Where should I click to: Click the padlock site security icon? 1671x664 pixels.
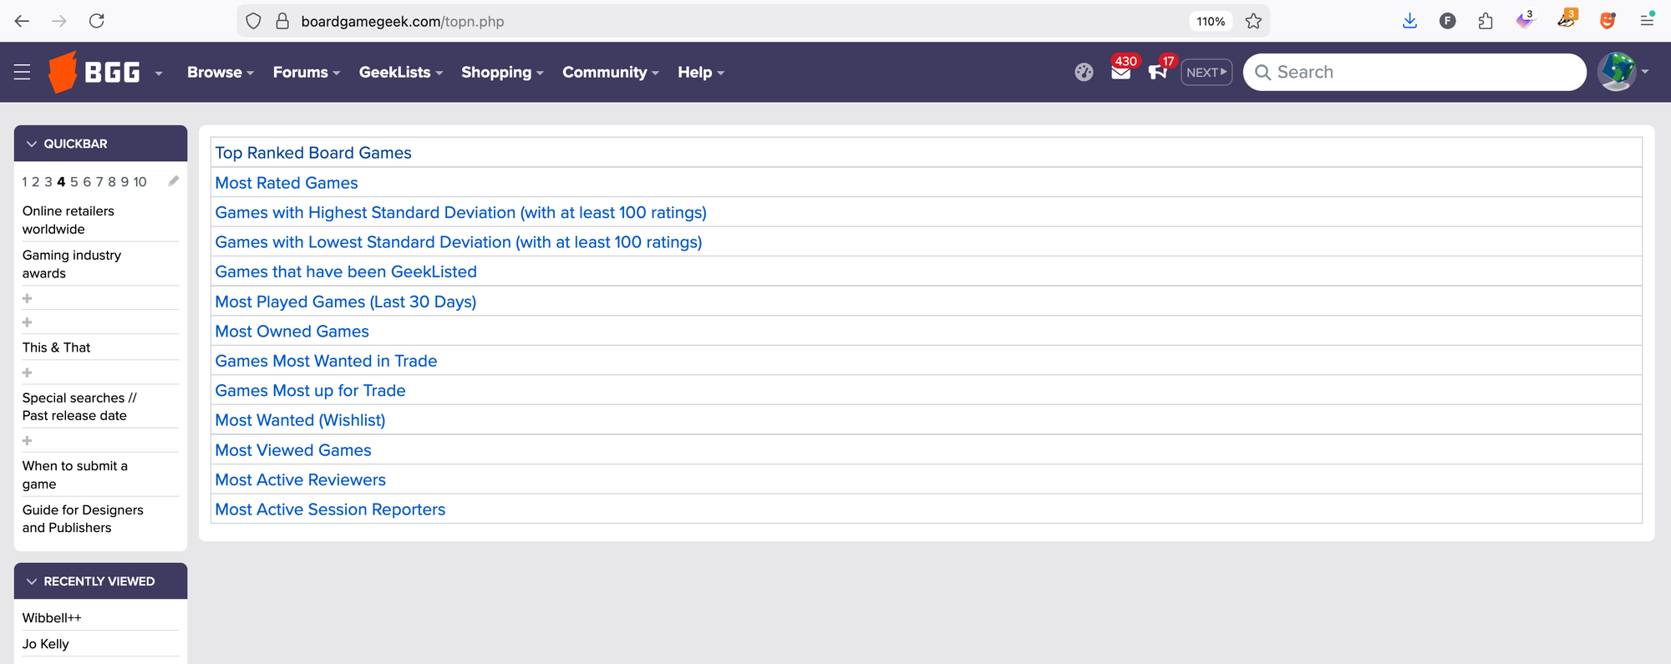pyautogui.click(x=282, y=21)
